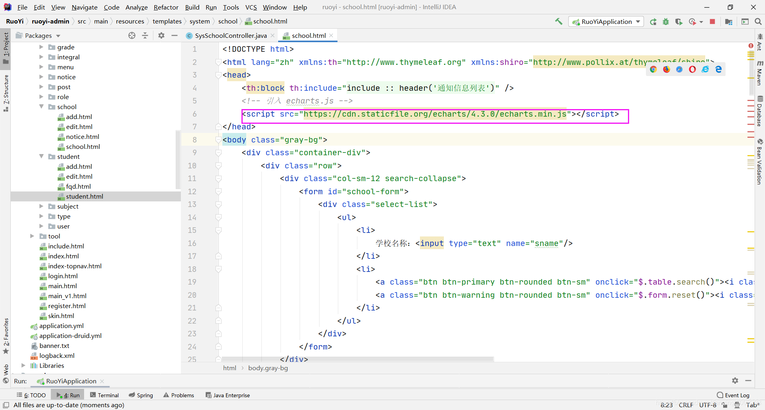Open preview in Edge browser icon
Viewport: 765px width, 410px height.
718,69
